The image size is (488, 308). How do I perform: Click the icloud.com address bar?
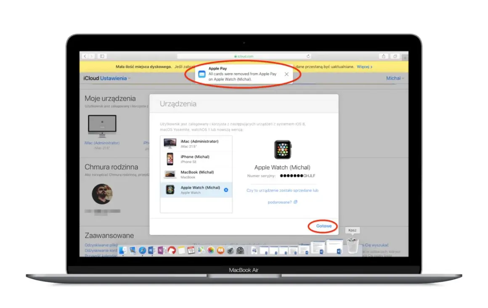[x=244, y=56]
